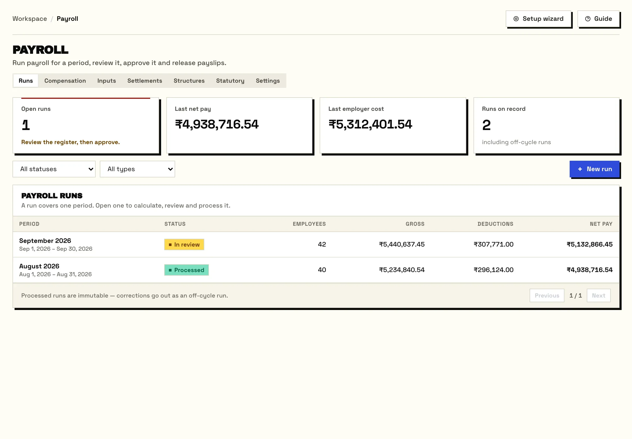Image resolution: width=632 pixels, height=439 pixels.
Task: Click the Last net pay card
Action: [239, 126]
